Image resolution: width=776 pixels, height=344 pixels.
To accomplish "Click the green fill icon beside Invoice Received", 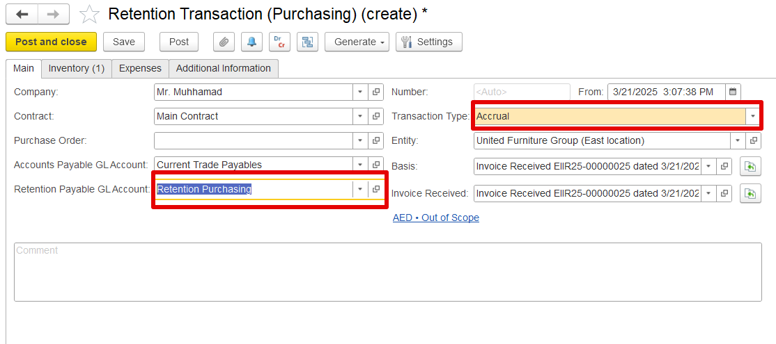I will (x=750, y=193).
